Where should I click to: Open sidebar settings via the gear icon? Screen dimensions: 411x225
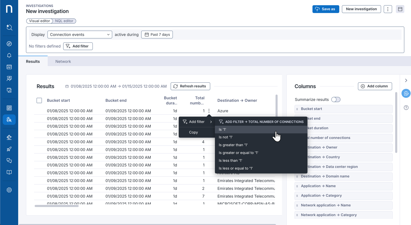[x=9, y=190]
